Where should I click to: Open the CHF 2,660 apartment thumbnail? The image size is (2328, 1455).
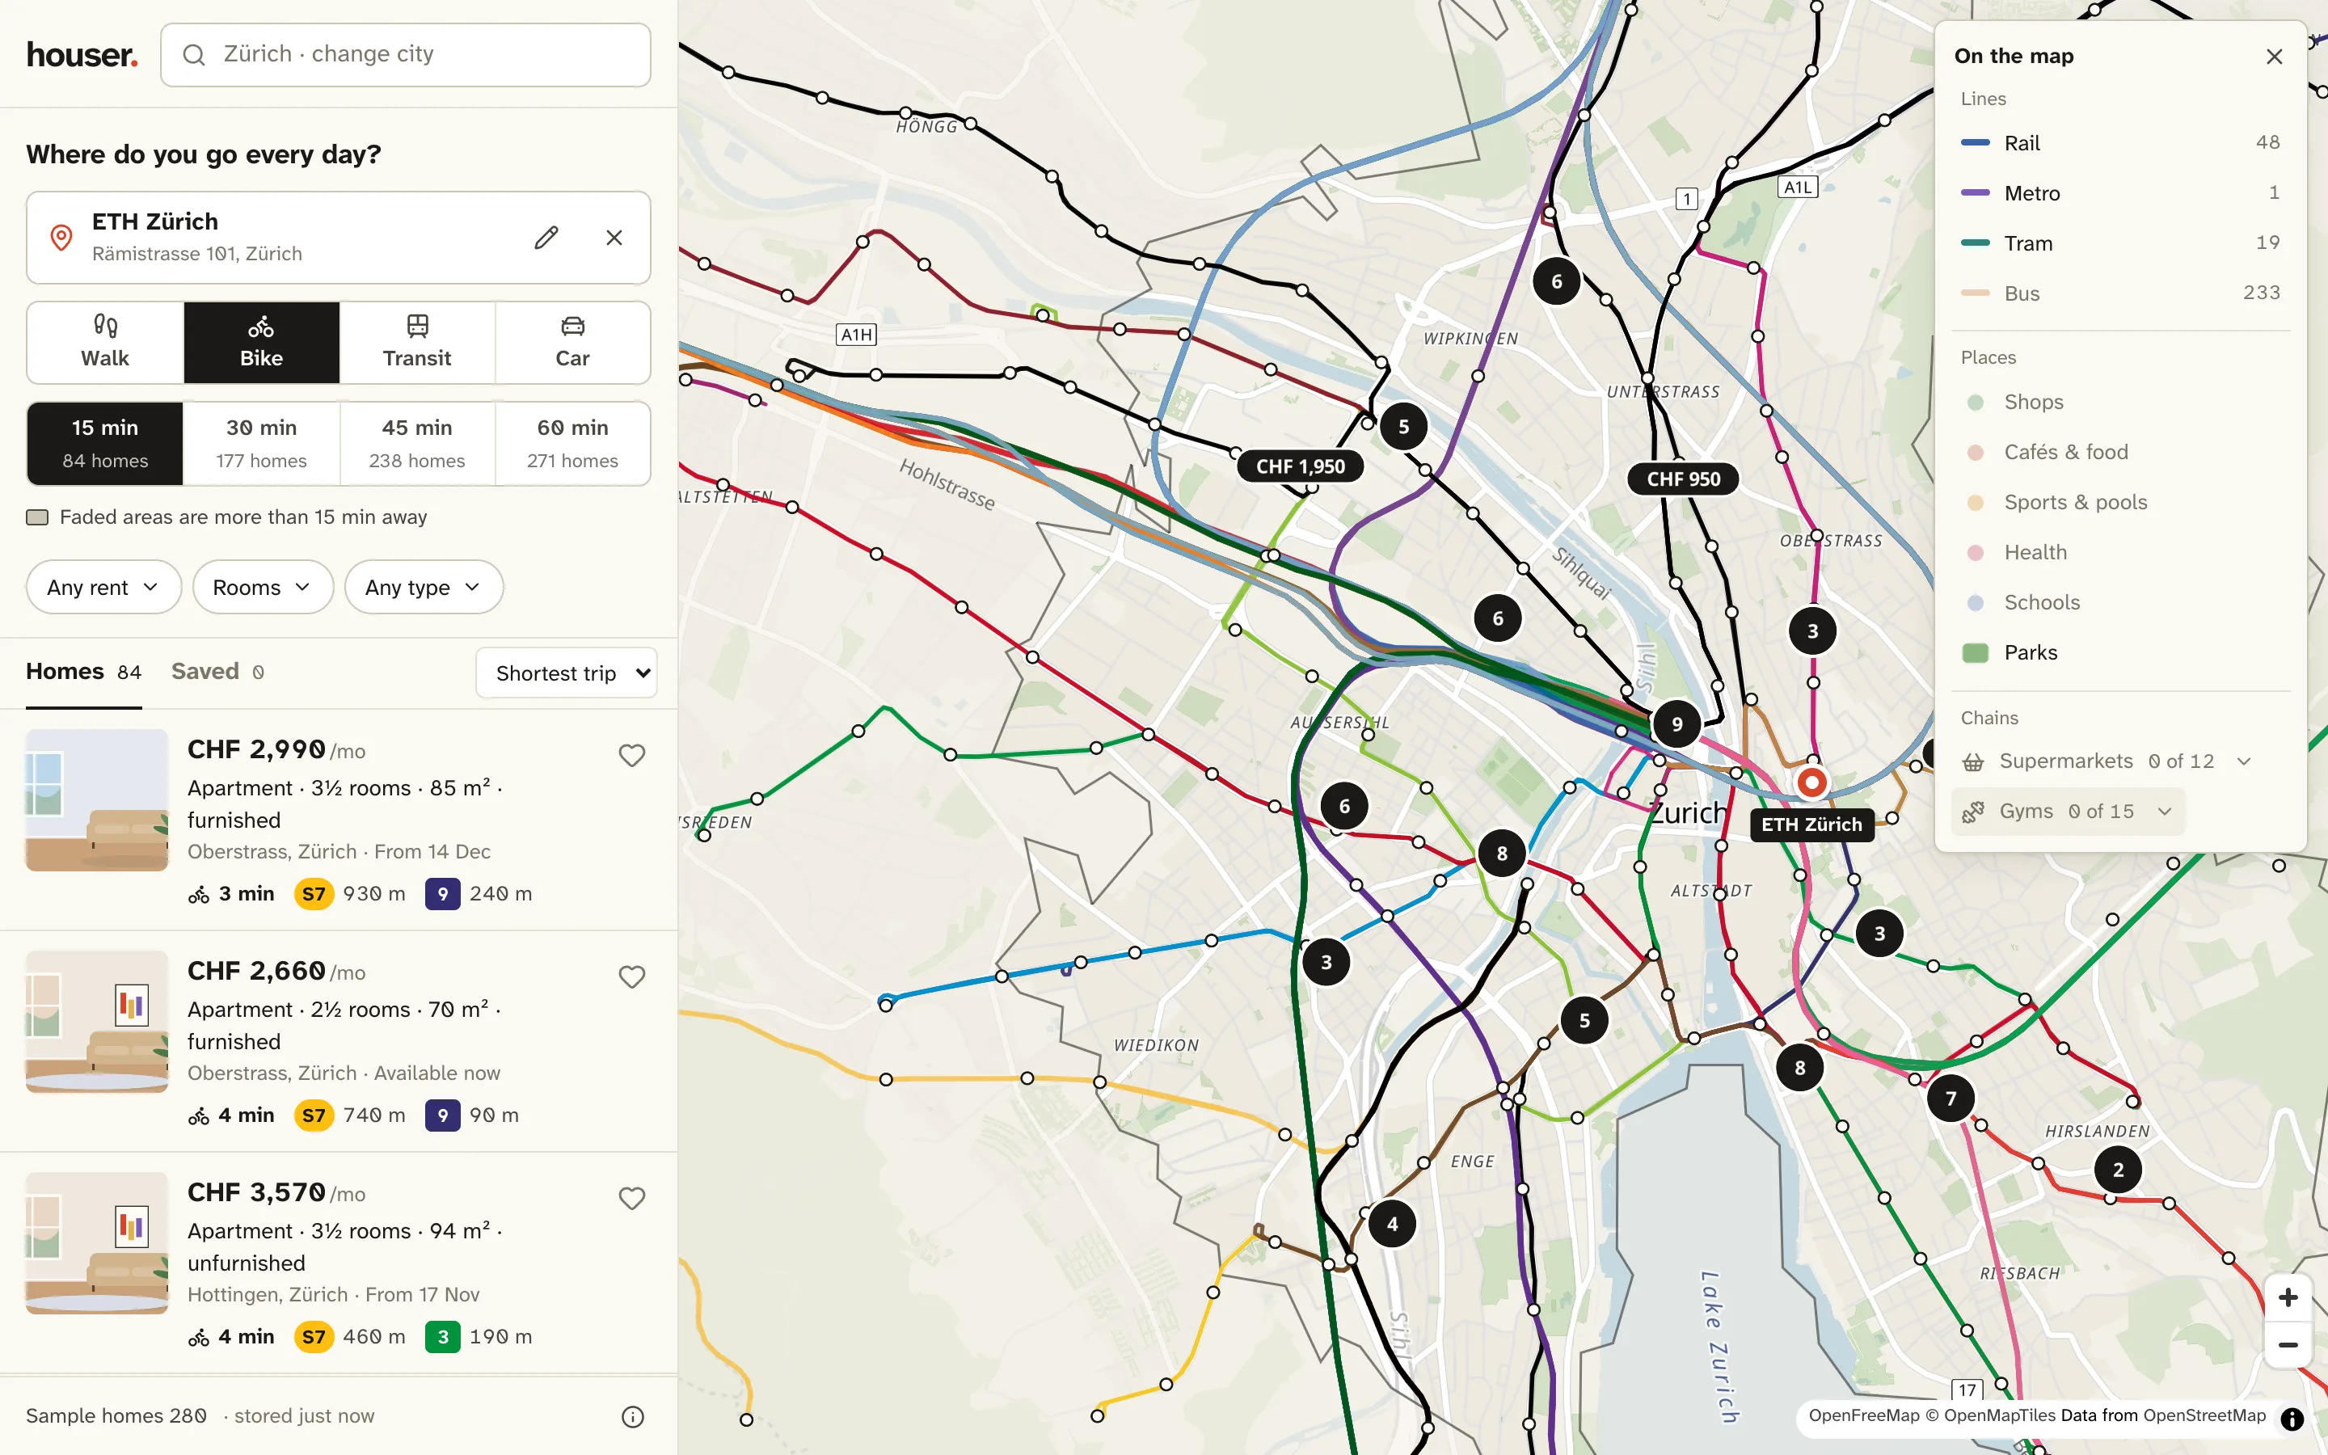coord(97,1022)
